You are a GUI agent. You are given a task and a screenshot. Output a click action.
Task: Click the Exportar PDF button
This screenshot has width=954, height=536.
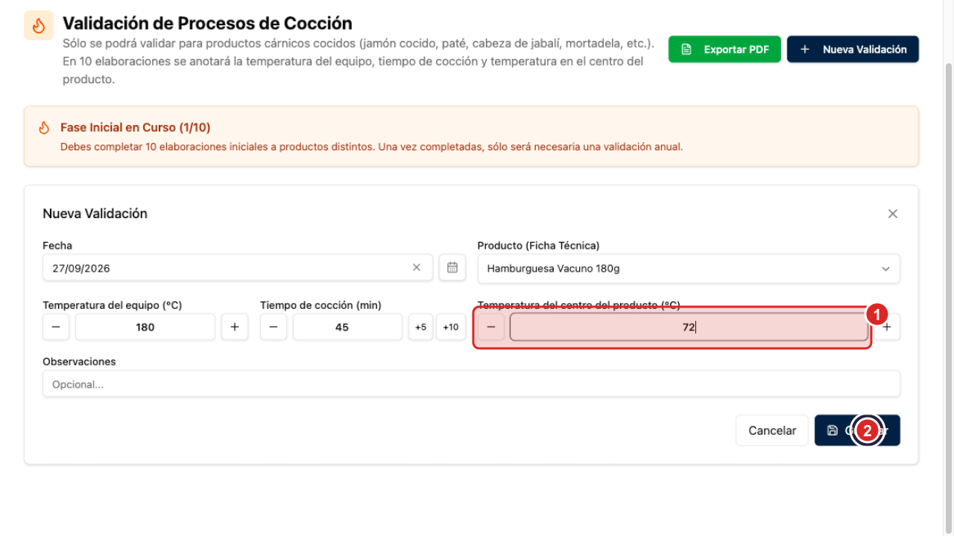pos(724,49)
